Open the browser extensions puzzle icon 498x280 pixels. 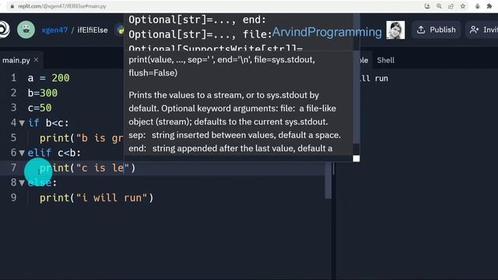[489, 6]
